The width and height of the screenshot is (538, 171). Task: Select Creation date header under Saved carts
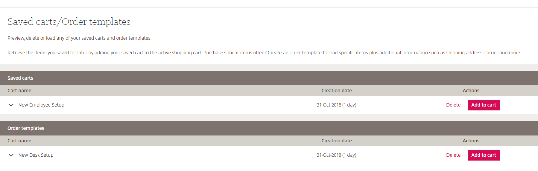[x=336, y=91]
